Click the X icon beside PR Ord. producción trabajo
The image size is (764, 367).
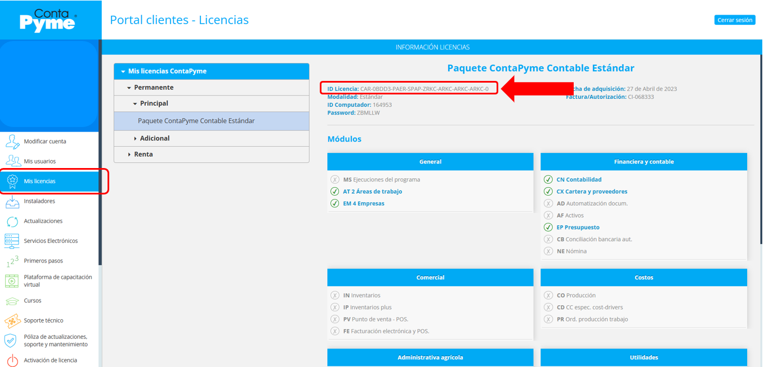[x=548, y=319]
